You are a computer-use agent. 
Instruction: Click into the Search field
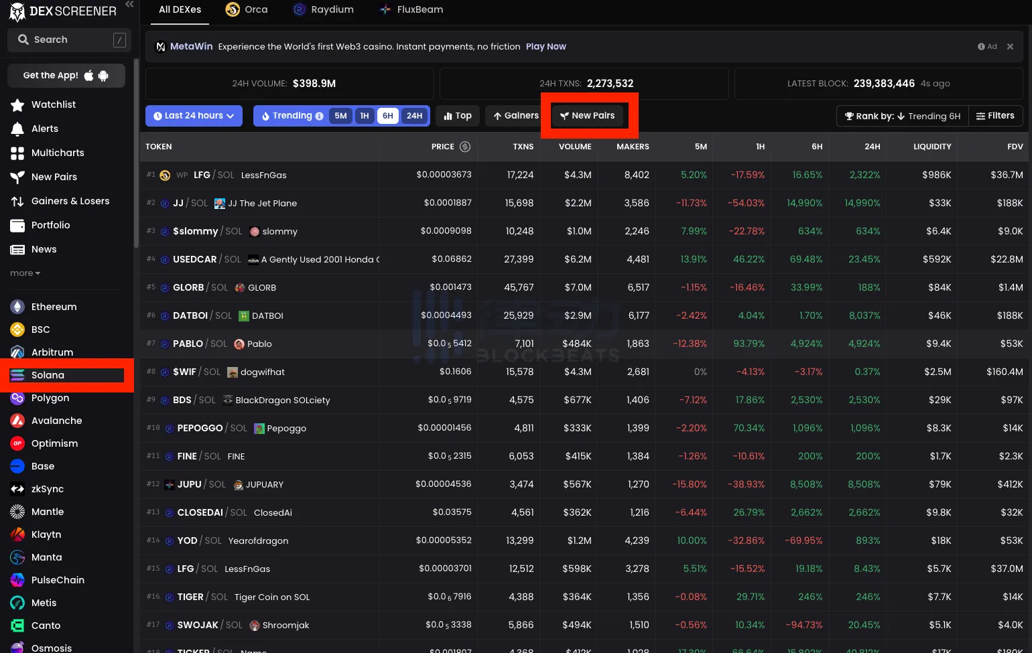66,40
